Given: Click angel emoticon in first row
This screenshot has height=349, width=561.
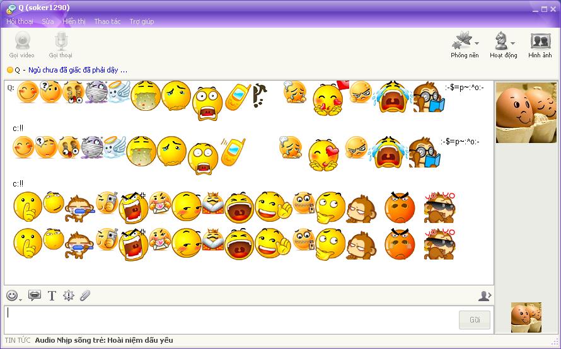Looking at the screenshot, I should pyautogui.click(x=119, y=91).
